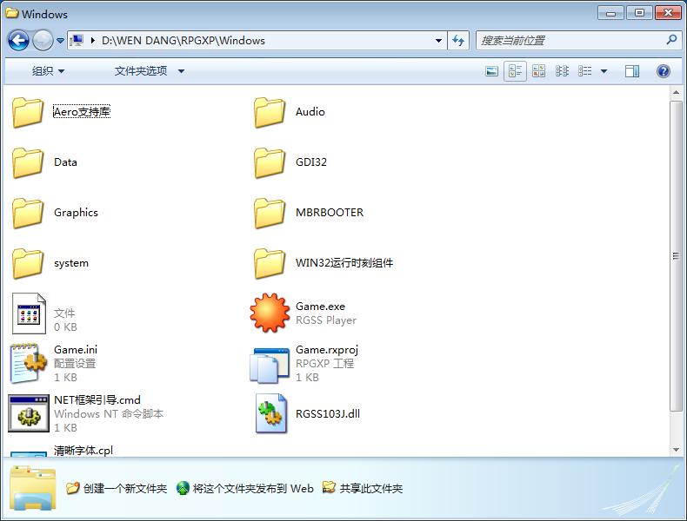Click the breadcrumb arrow before the path

[x=92, y=41]
